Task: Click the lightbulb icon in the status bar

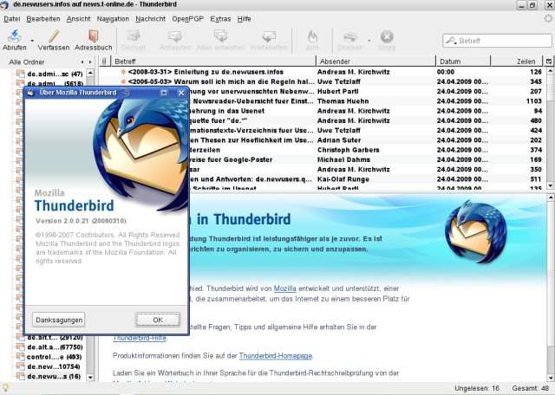Action: 6,388
